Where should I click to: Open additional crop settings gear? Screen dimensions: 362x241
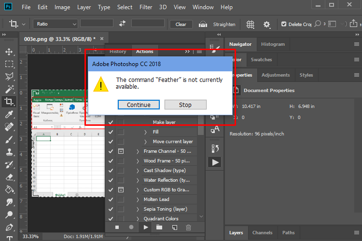click(266, 24)
